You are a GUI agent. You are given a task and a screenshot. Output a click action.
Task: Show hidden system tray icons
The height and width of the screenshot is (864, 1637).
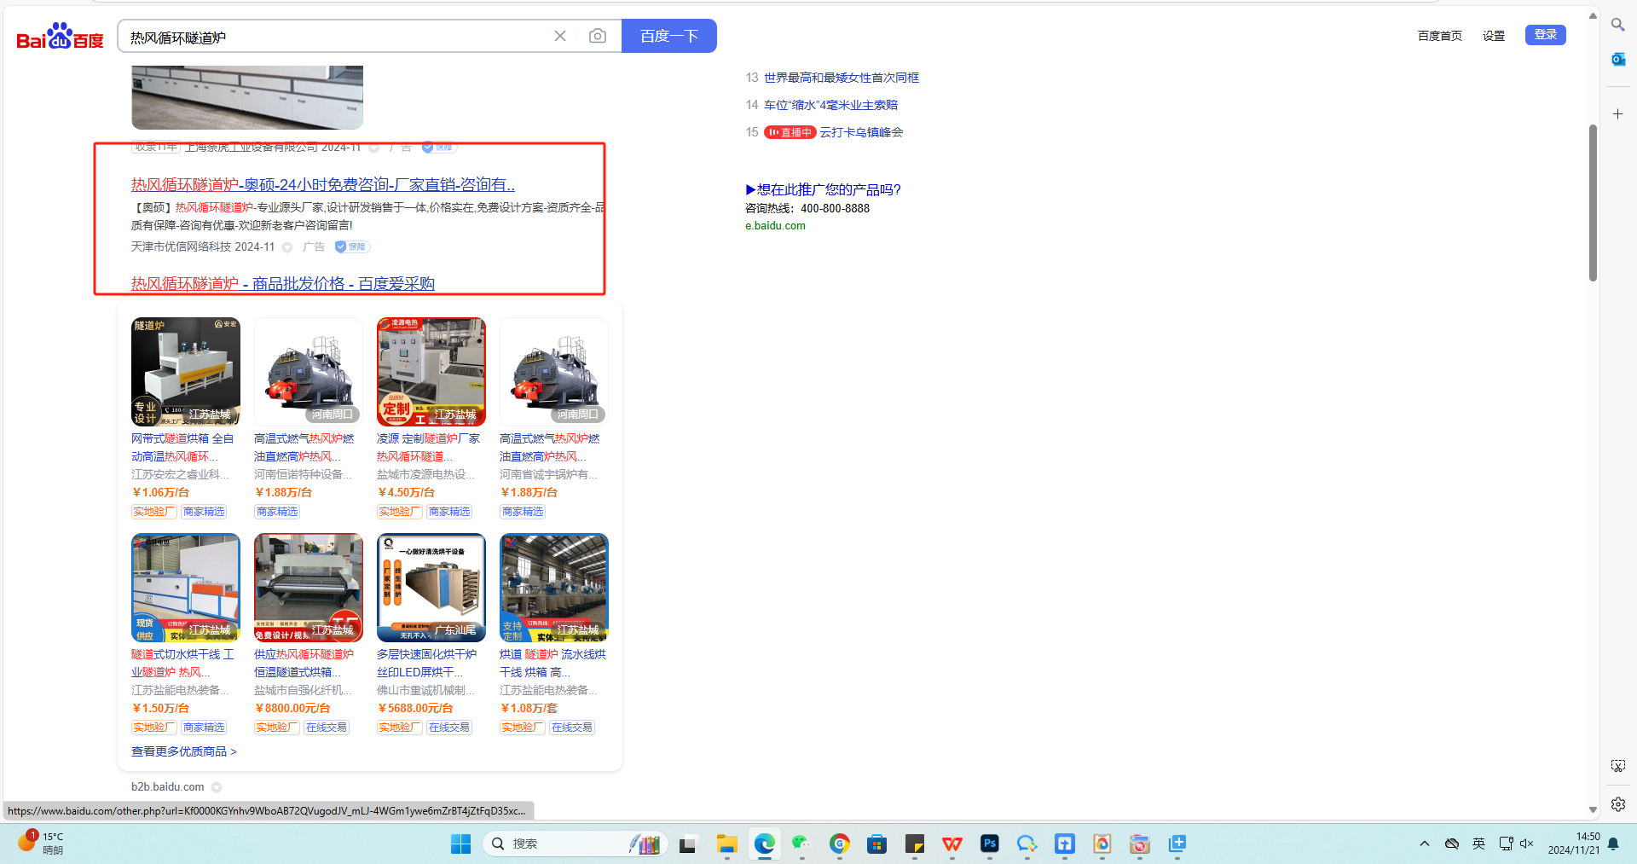point(1424,844)
